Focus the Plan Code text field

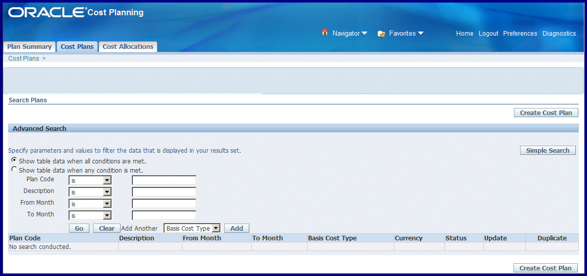click(164, 180)
